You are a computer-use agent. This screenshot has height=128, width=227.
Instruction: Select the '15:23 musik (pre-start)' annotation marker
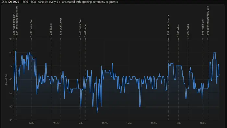tap(14, 39)
